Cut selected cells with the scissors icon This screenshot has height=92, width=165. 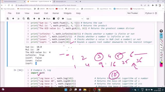(19, 19)
